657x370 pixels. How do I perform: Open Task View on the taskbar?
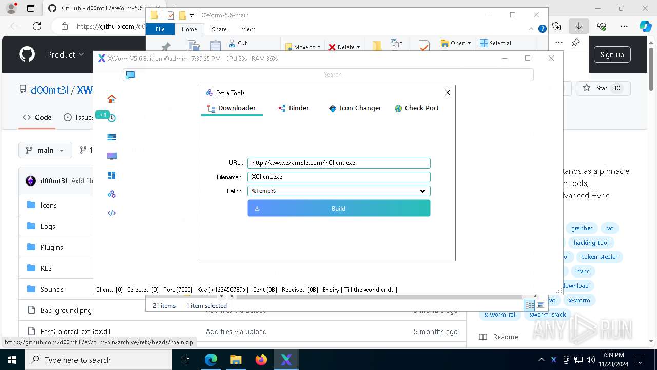pos(185,360)
